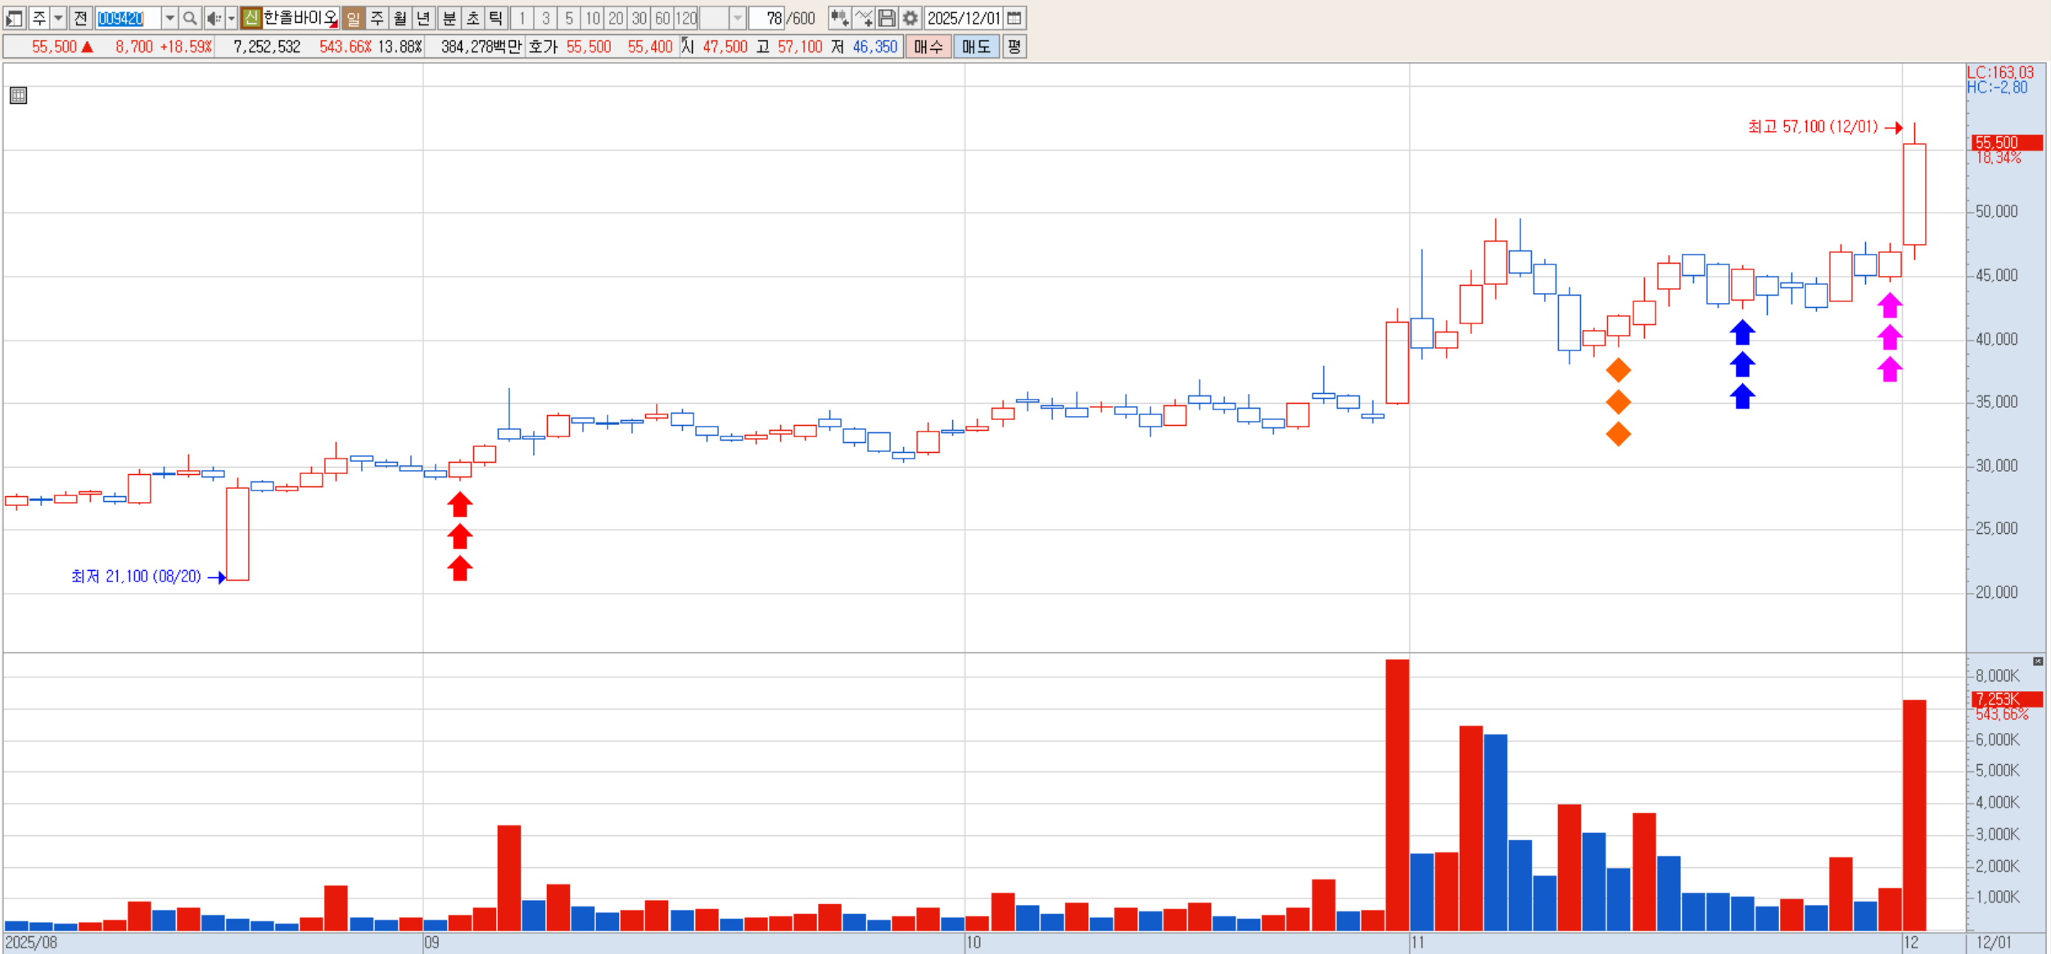Switch to daily (일) chart period
Viewport: 2051px width, 954px height.
coord(354,18)
